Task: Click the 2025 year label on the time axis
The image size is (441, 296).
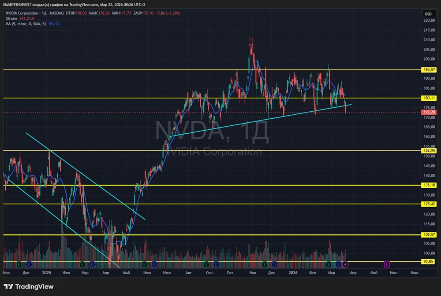Action: (x=46, y=272)
